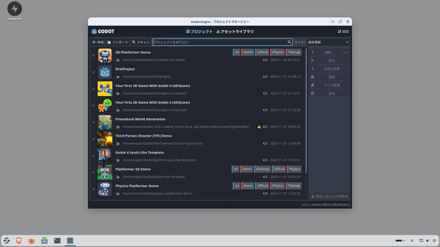
Task: Switch to the アセットライブラリ tab
Action: [x=235, y=31]
